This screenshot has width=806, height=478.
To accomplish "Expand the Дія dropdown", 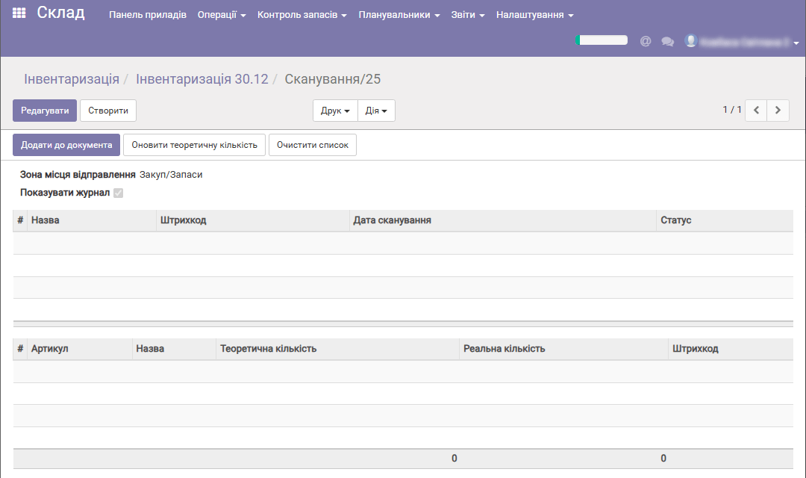I will 376,111.
